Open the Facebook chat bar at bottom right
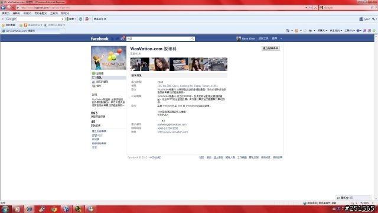This screenshot has width=378, height=213. coord(353,198)
